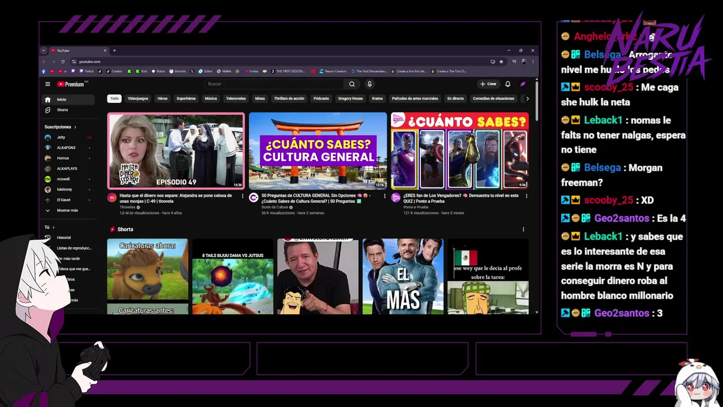The image size is (723, 407).
Task: Click the YouTube Premium logo
Action: 71,84
